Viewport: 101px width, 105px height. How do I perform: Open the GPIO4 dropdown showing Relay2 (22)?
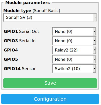74,50
